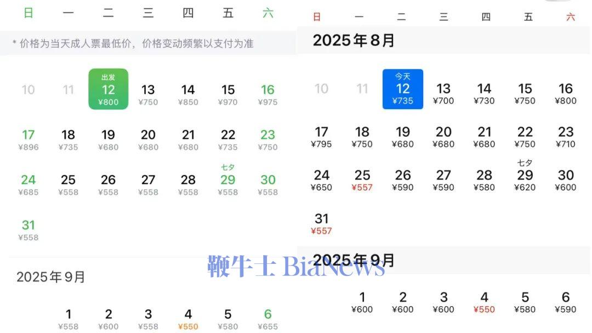Choose August 25 with red ¥557 price
Viewport: 592px width, 333px height.
(x=362, y=180)
